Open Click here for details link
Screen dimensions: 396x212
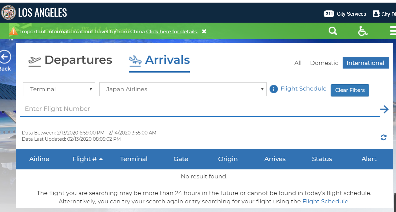(x=172, y=32)
